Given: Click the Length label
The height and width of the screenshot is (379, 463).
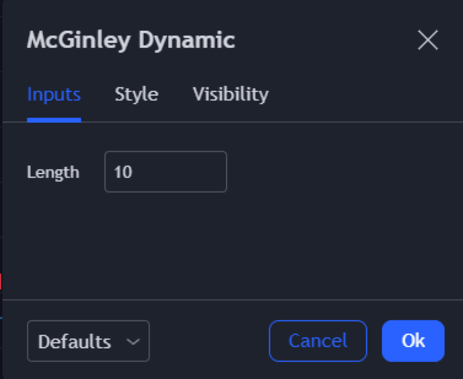Looking at the screenshot, I should tap(53, 173).
